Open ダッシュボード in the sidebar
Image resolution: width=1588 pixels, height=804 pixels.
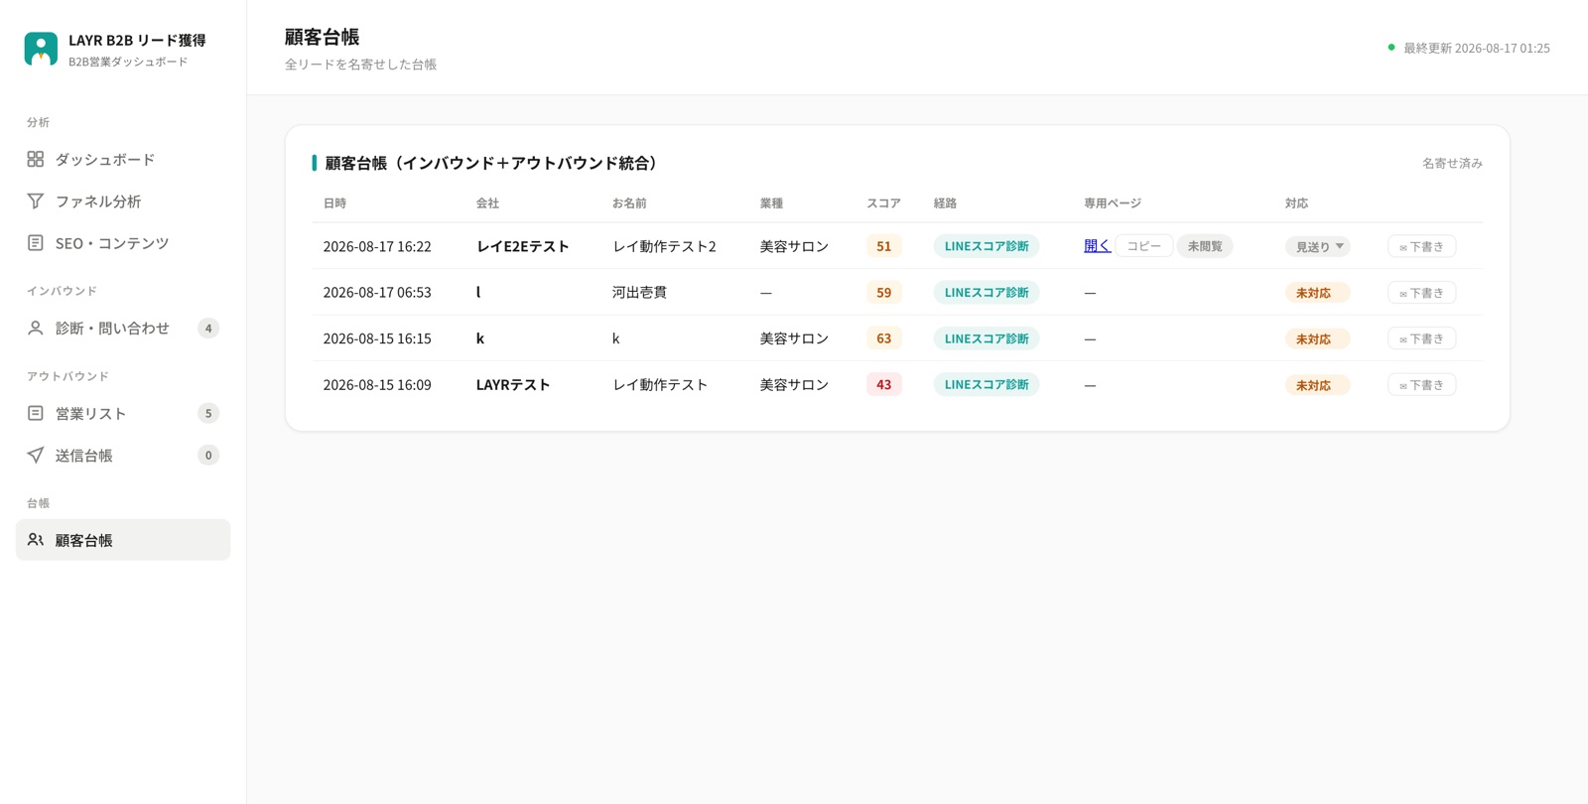[x=123, y=159]
